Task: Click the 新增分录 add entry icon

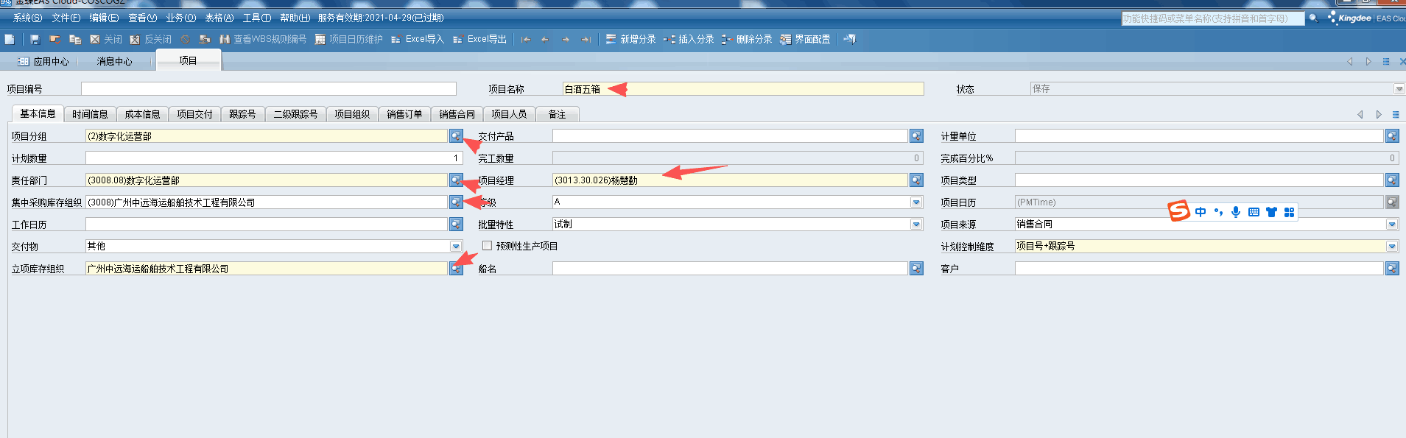Action: click(611, 39)
